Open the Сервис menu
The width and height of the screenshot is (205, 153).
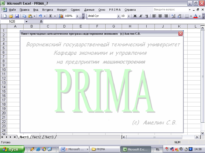click(x=75, y=10)
